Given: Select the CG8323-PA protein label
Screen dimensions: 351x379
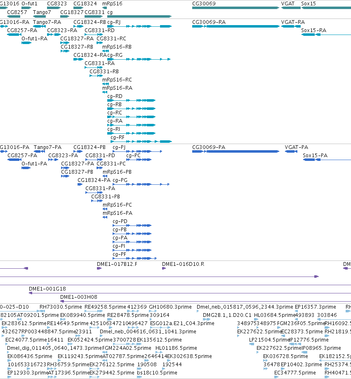Looking at the screenshot, I should click(63, 156).
